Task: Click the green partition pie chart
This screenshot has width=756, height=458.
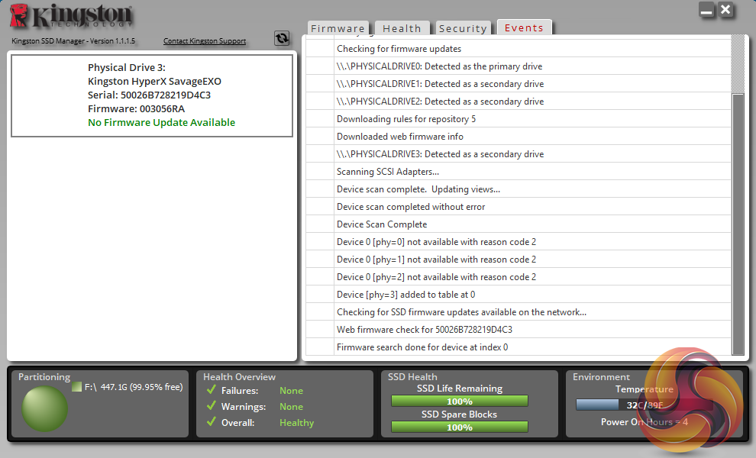Action: point(44,408)
